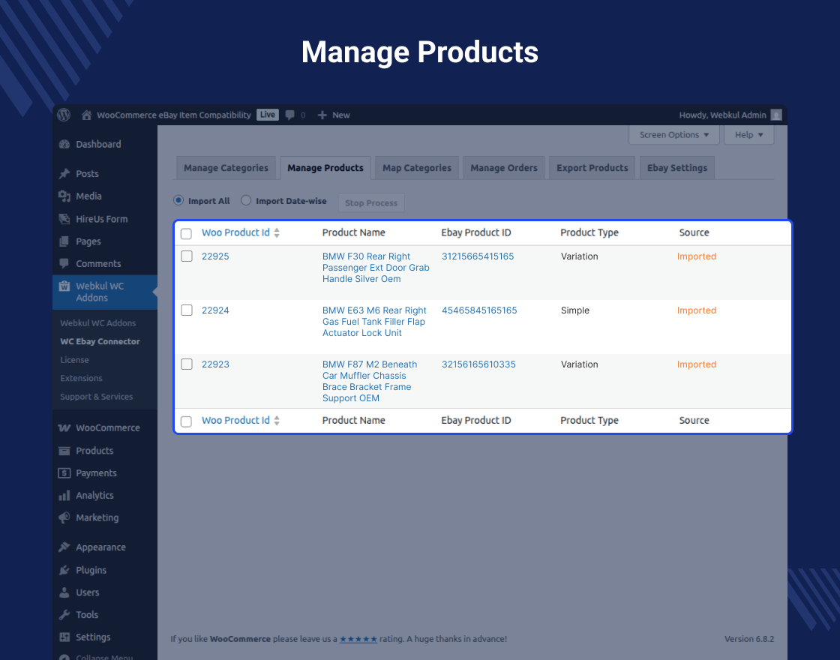Click the Live status badge

(x=267, y=115)
